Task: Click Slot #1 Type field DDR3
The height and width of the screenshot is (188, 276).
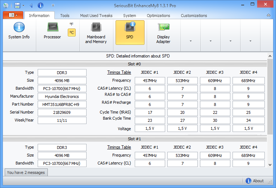Action: point(62,148)
